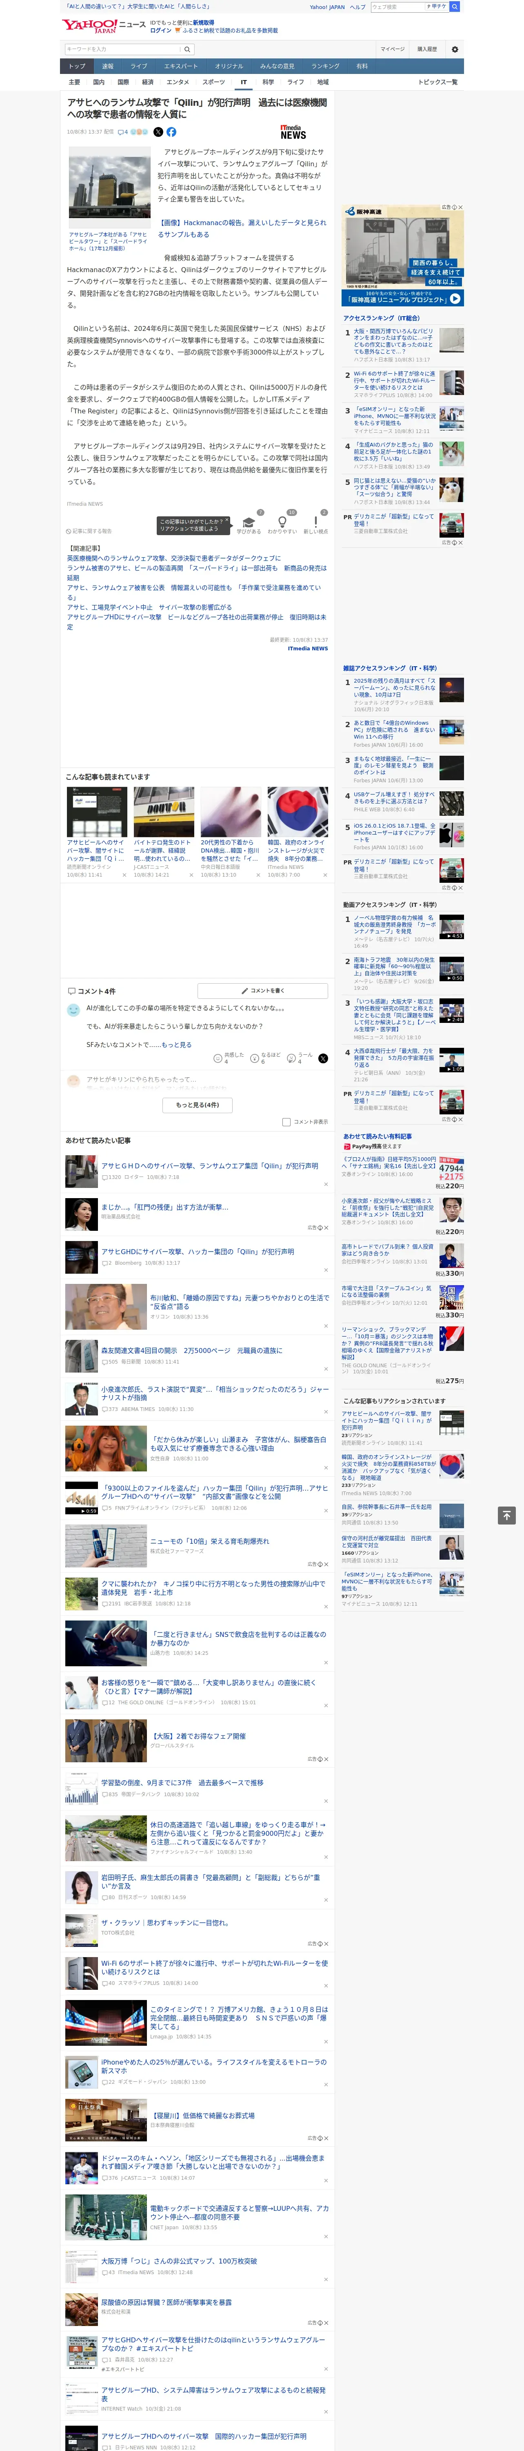Click the ログイン link in header
The height and width of the screenshot is (2451, 524).
(x=161, y=31)
